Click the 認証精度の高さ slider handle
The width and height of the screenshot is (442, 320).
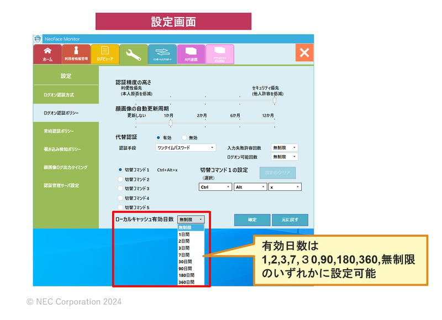[x=274, y=100]
